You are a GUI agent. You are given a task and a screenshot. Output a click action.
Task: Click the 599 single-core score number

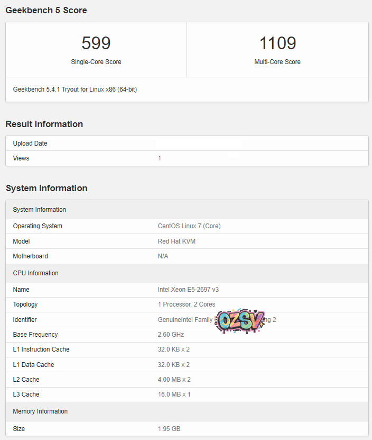coord(96,43)
